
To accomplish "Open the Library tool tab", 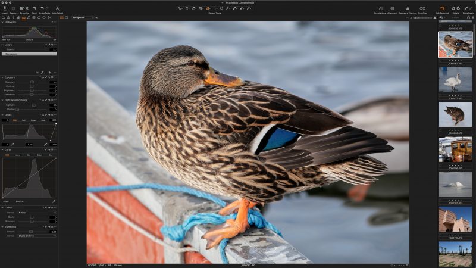I will 4,18.
